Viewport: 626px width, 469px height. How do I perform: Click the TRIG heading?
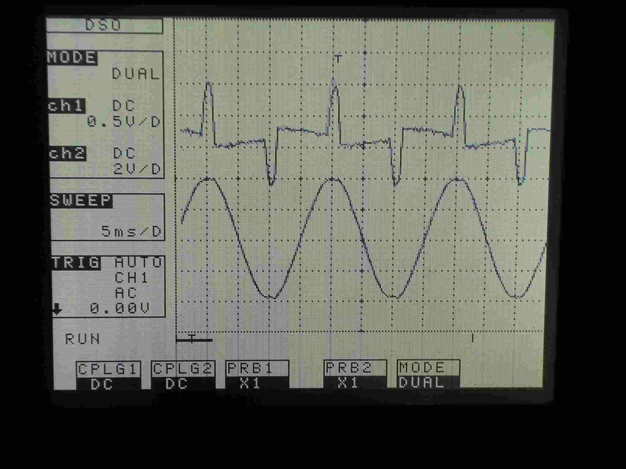click(x=76, y=263)
